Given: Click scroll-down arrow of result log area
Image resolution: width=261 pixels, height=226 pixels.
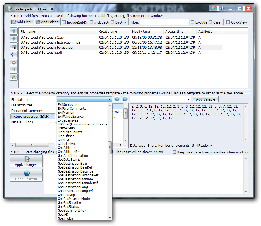Looking at the screenshot, I should pyautogui.click(x=246, y=192).
